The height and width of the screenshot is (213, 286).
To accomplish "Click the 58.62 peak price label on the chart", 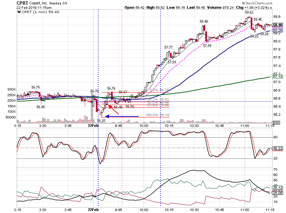I will coord(249,12).
